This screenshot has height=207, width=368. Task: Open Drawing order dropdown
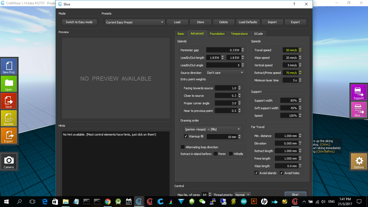[x=213, y=129]
